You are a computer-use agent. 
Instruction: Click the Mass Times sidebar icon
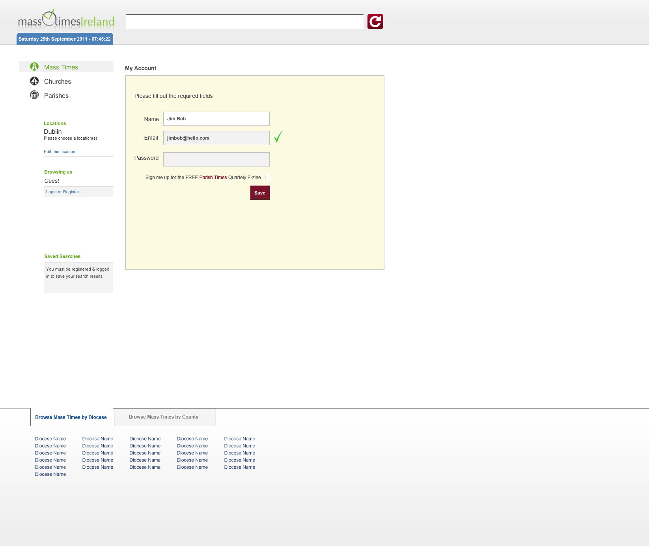[34, 67]
